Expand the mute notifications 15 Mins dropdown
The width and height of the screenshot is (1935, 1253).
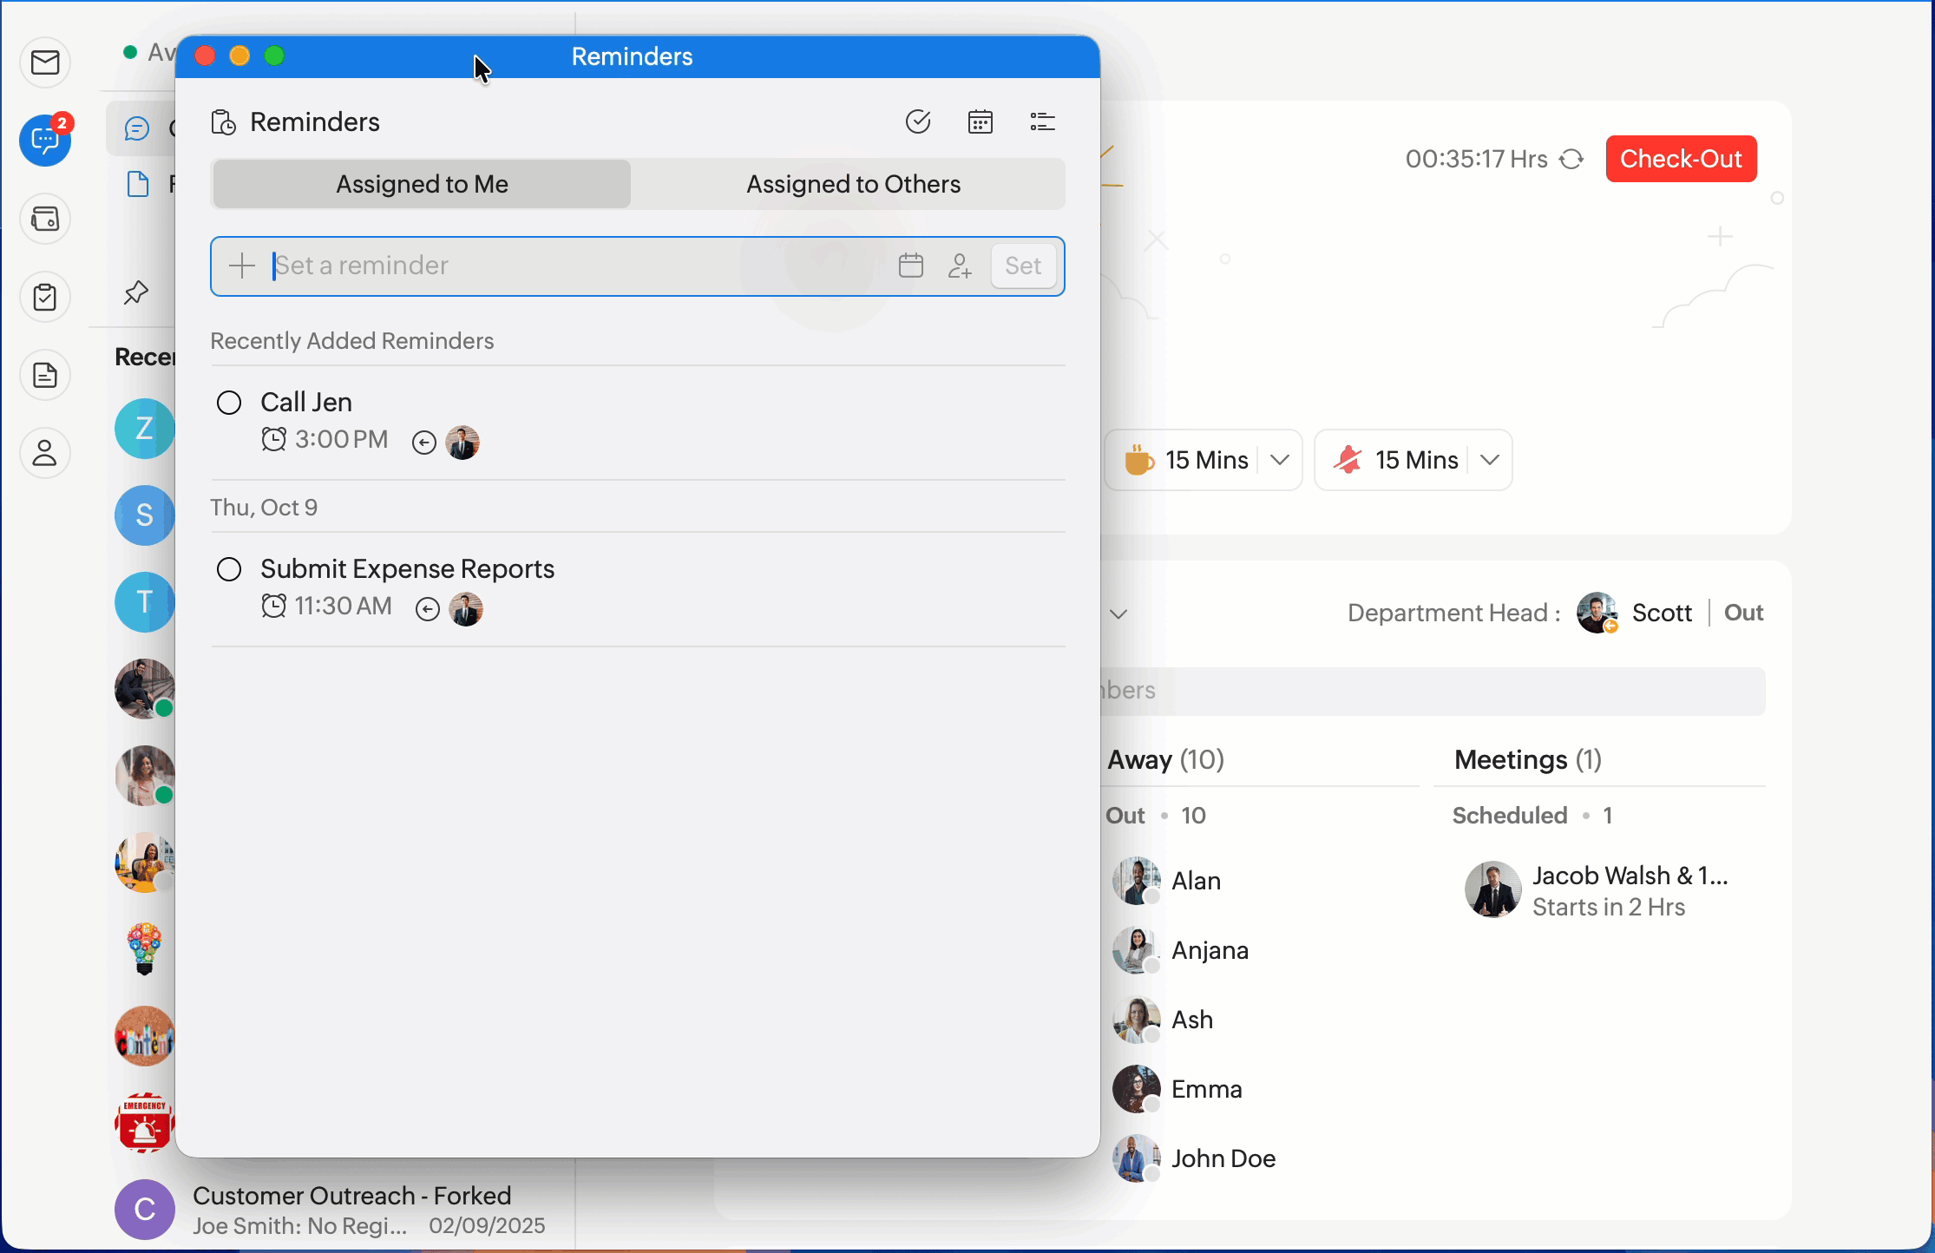(1490, 460)
